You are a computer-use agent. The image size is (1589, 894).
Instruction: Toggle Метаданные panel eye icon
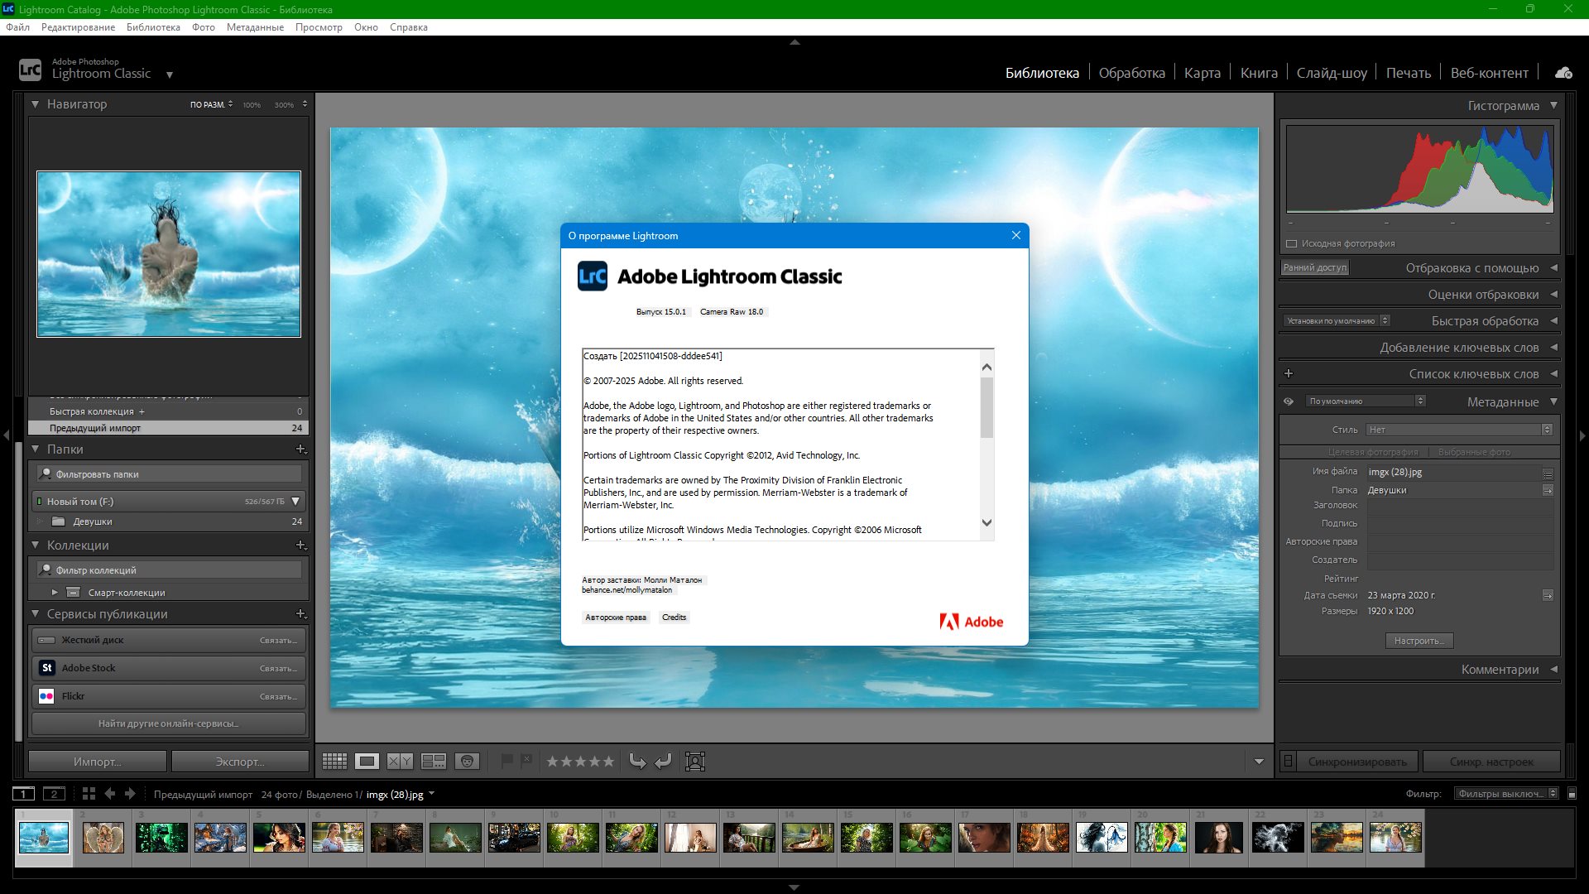point(1289,401)
